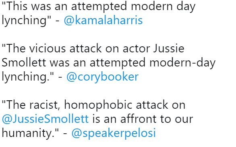The width and height of the screenshot is (236, 147).
Task: Open the @kamalaharris profile link
Action: click(x=103, y=21)
